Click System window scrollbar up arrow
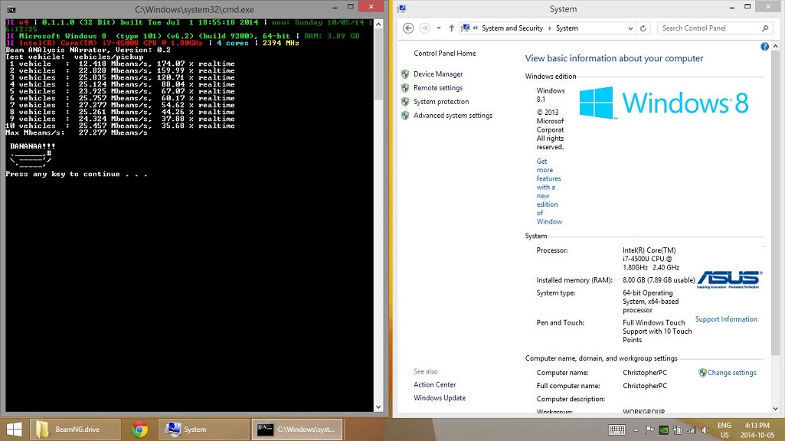The image size is (785, 441). tap(776, 46)
